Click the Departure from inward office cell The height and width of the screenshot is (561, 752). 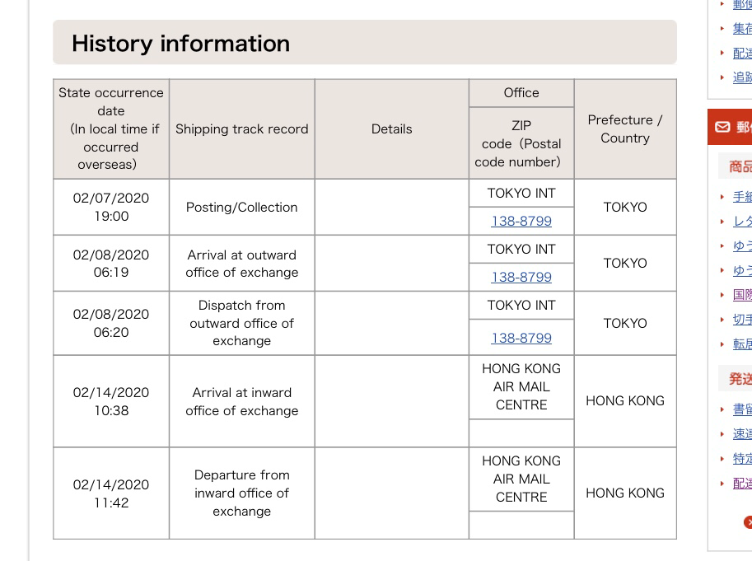[x=241, y=493]
